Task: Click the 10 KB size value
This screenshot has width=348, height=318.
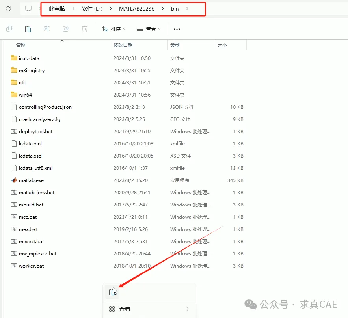Action: (236, 107)
